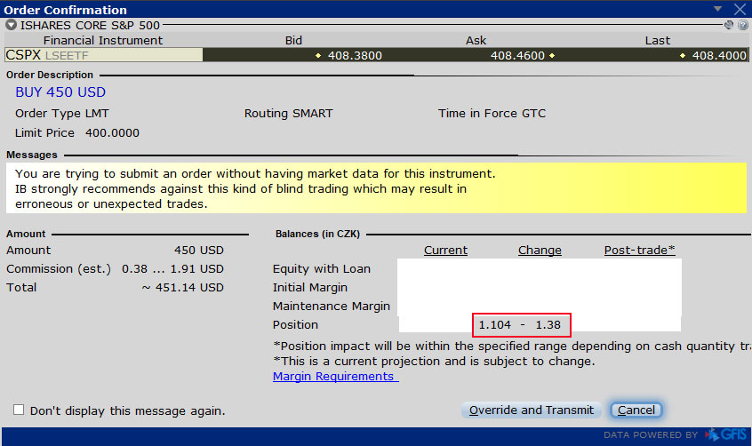Viewport: 752px width, 446px height.
Task: Click the ask price 408.4600
Action: [517, 56]
